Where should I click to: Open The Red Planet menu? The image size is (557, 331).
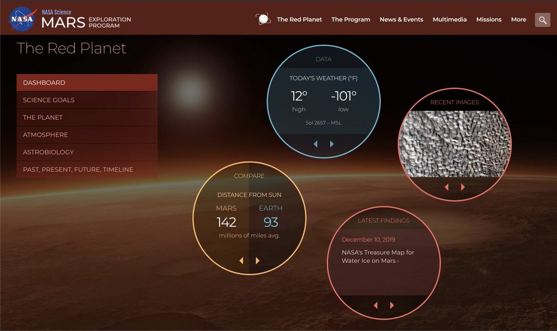tap(299, 19)
